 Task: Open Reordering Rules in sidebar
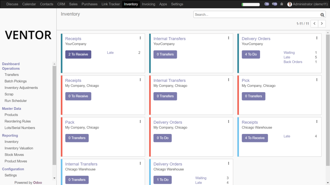tap(18, 121)
